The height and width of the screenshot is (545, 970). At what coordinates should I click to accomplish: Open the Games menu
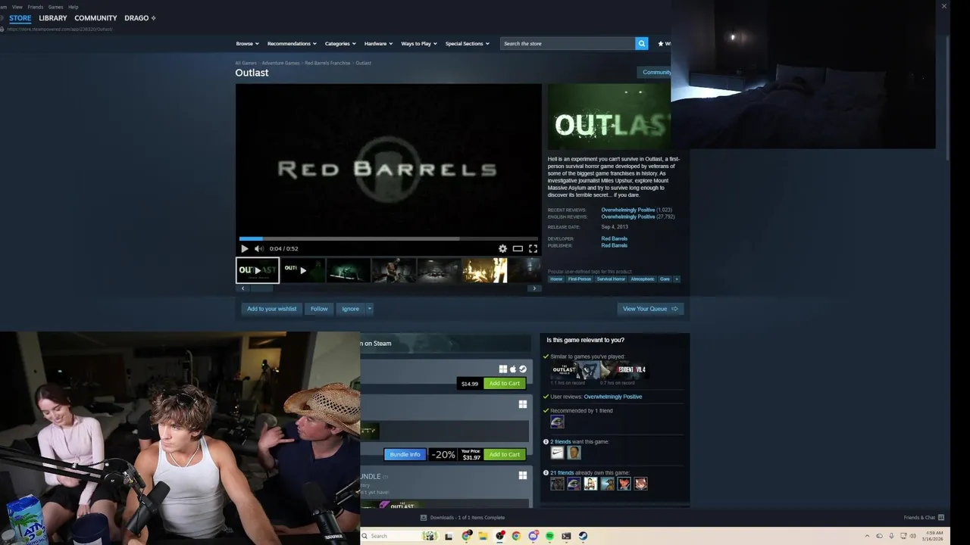click(x=55, y=7)
